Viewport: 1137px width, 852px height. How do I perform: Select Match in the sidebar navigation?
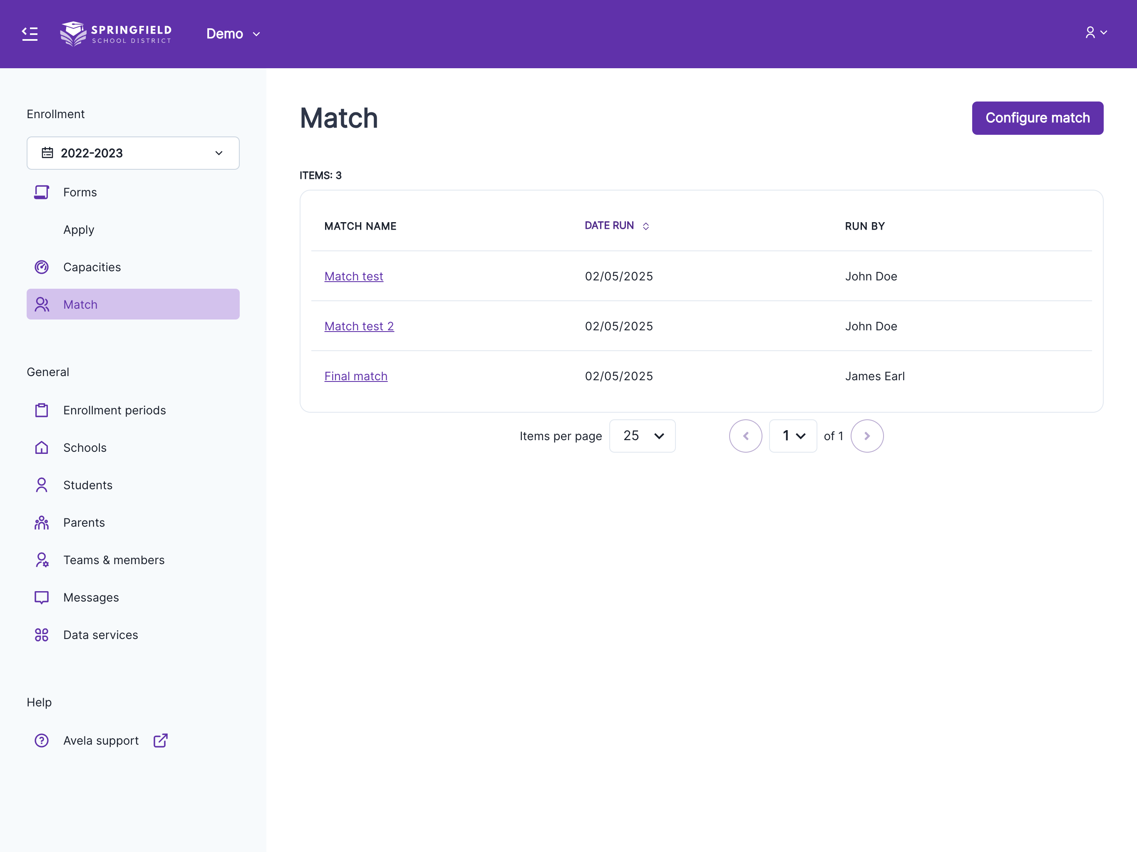point(133,304)
